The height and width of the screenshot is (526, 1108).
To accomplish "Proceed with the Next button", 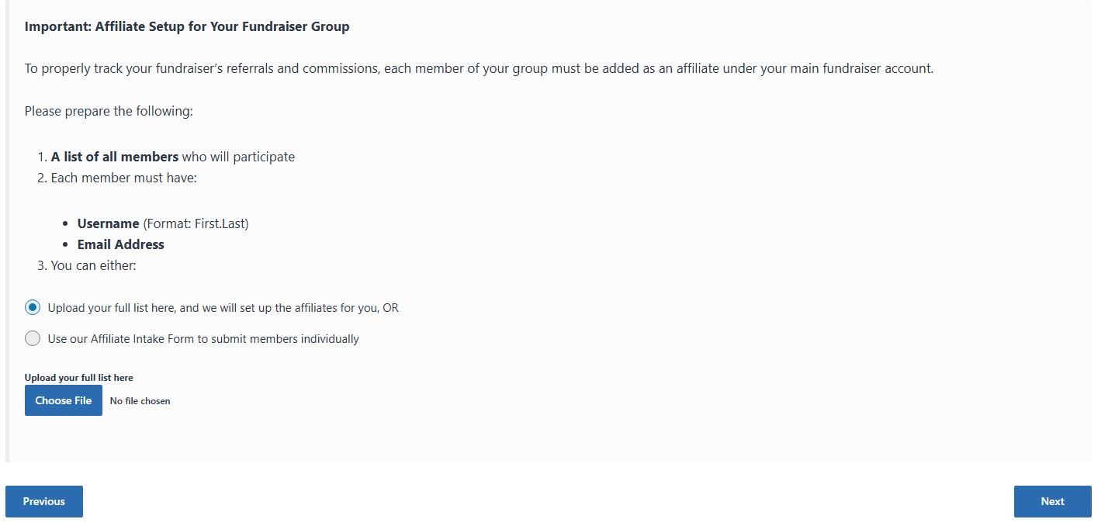I will pyautogui.click(x=1052, y=501).
